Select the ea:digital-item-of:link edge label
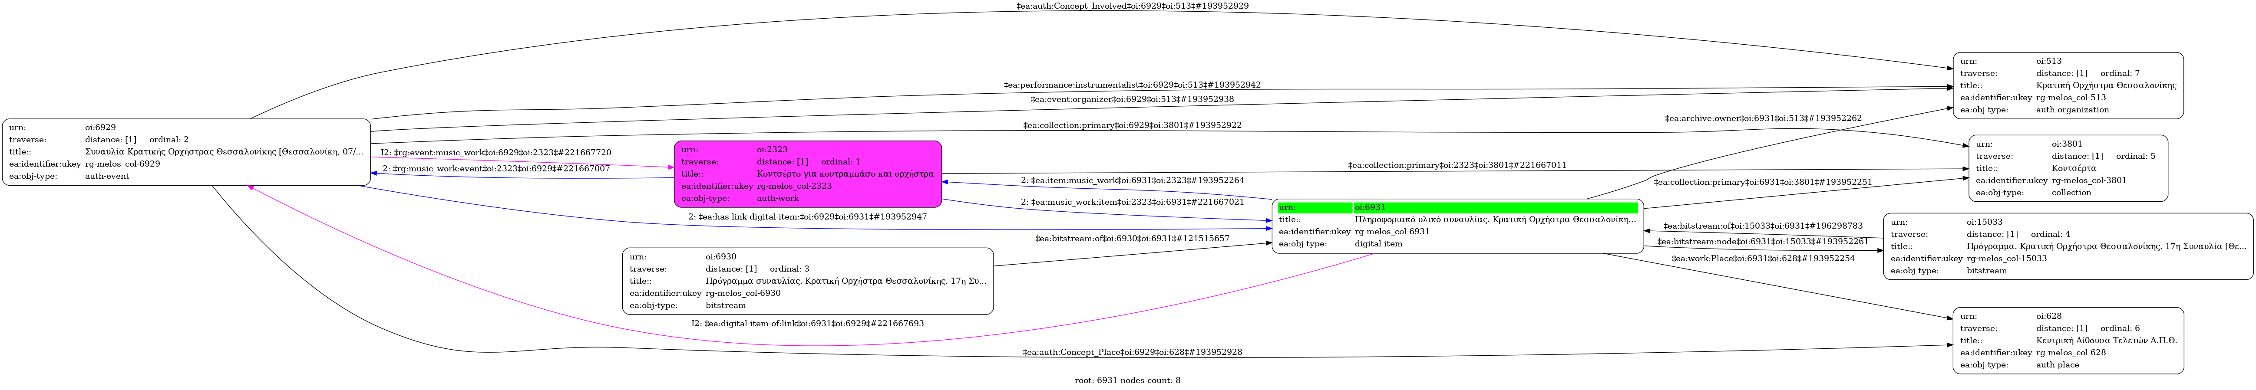Viewport: 2256px width, 390px height. (x=806, y=324)
